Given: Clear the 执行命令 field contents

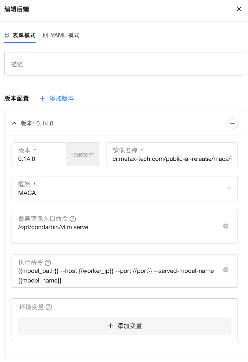Looking at the screenshot, I should point(226,270).
